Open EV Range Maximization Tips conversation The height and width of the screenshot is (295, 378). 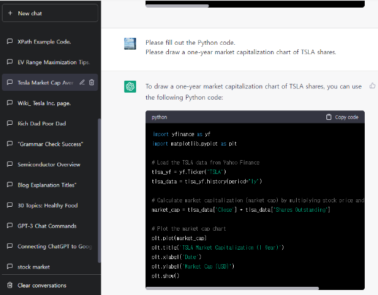[x=50, y=62]
